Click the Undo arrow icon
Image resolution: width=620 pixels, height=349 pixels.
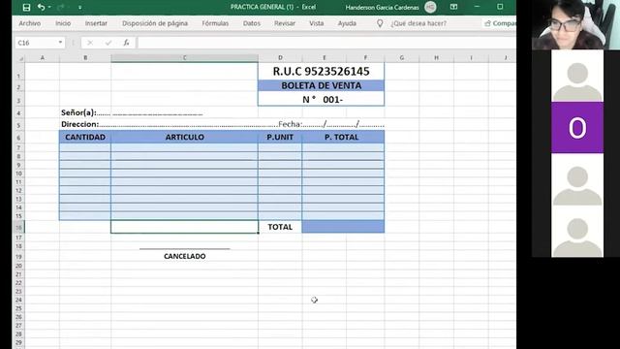click(41, 7)
